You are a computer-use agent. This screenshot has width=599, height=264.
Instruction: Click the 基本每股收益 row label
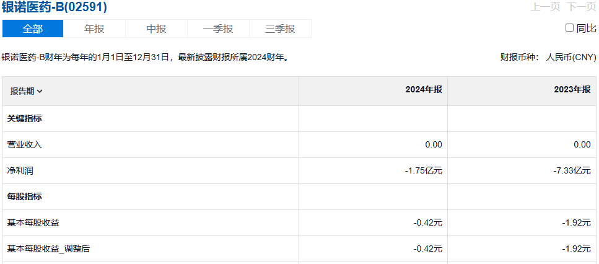click(33, 222)
